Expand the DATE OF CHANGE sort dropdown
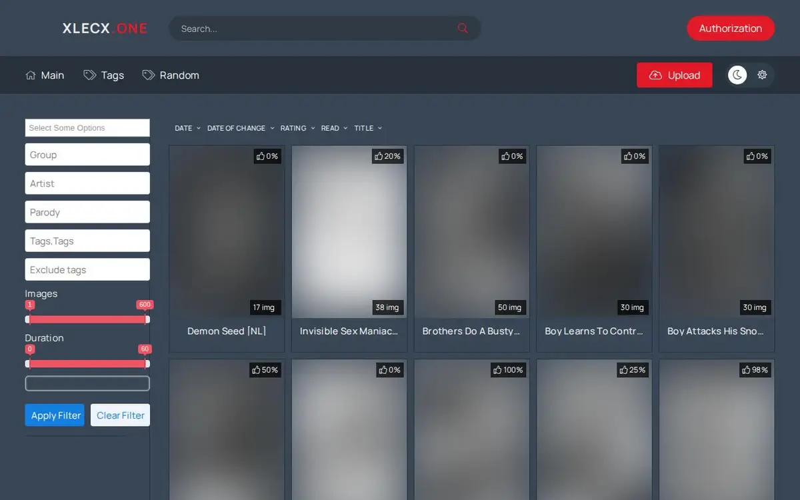 click(x=241, y=128)
